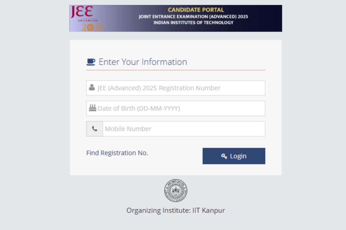Focus the Date of Birth (DD-MM-YYYY) field

point(176,108)
